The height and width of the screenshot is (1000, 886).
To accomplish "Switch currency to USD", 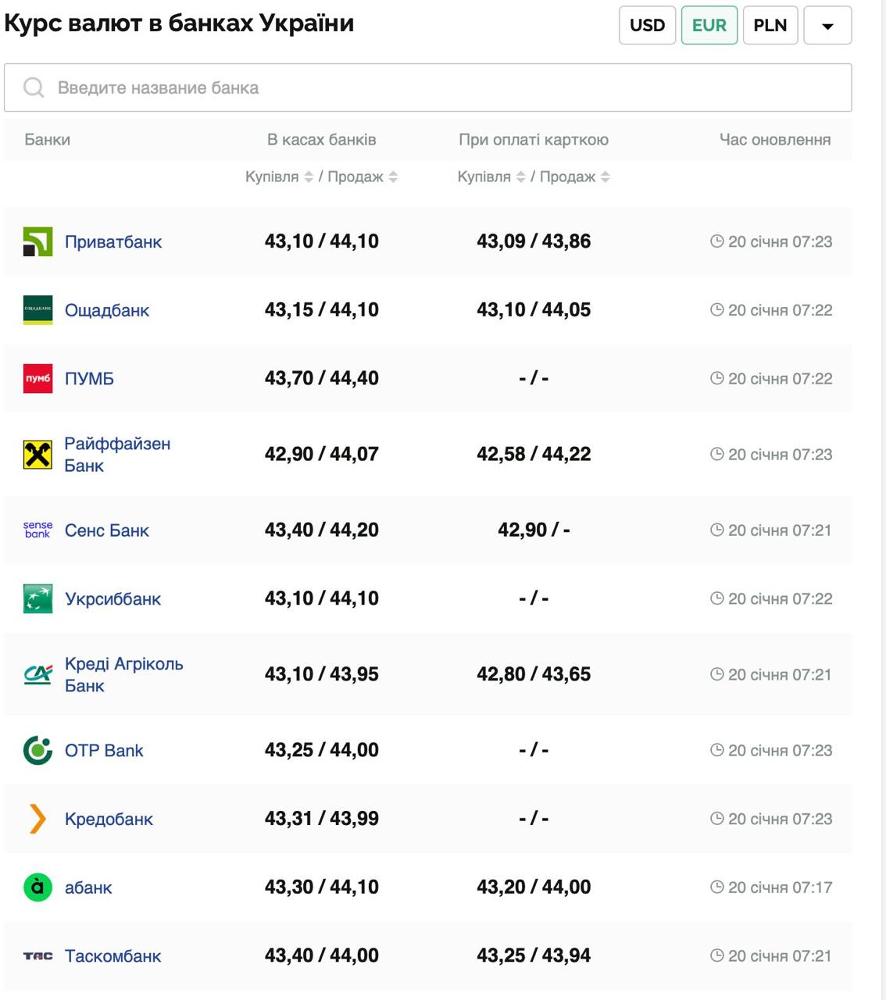I will click(647, 26).
